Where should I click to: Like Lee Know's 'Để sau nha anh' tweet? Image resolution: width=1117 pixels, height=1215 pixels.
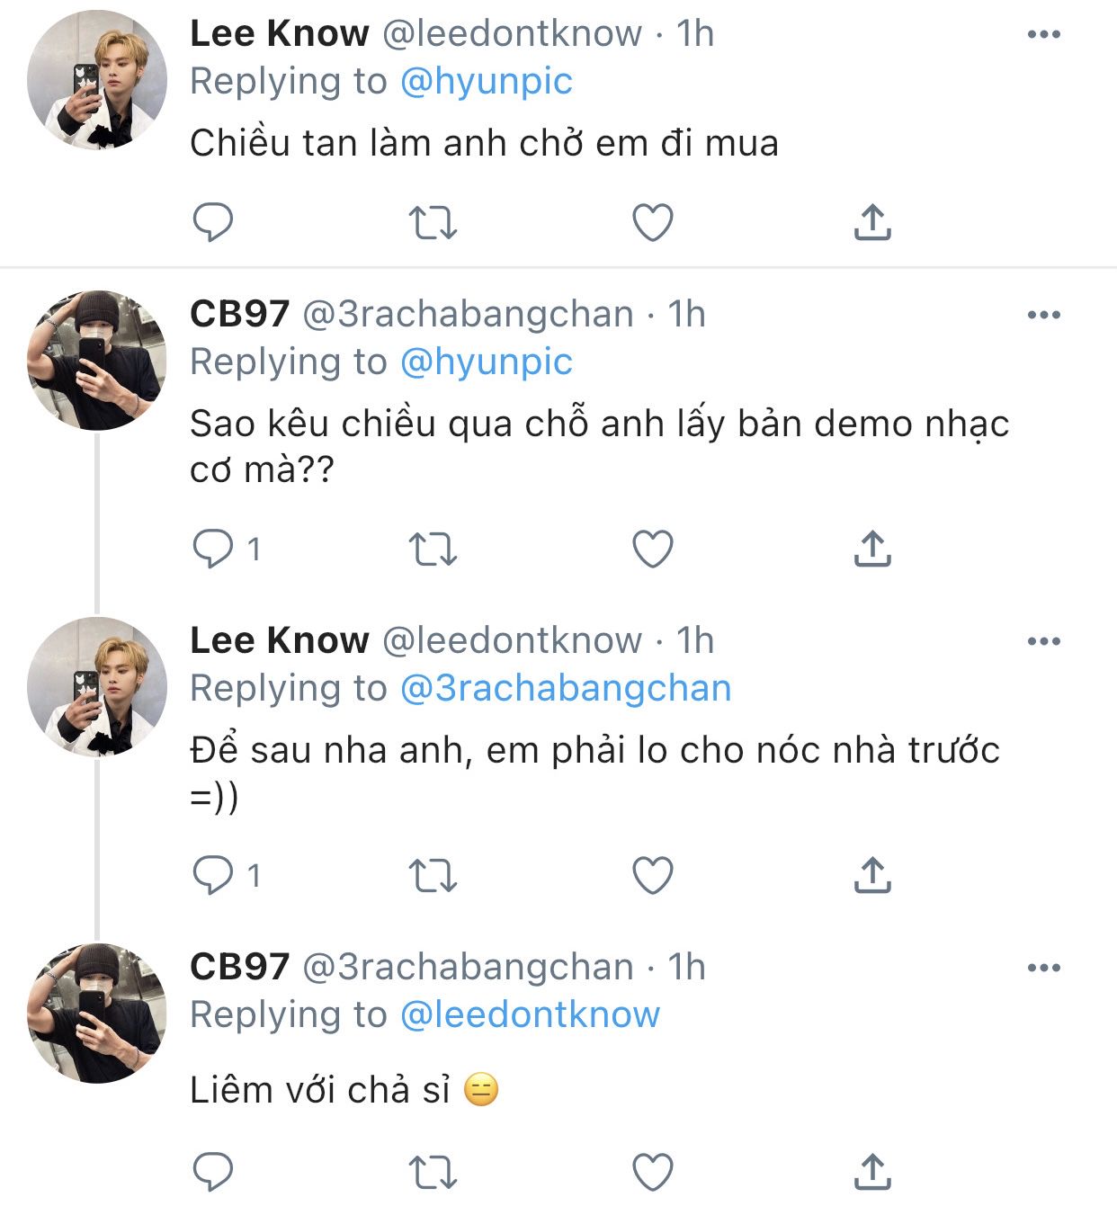[653, 875]
